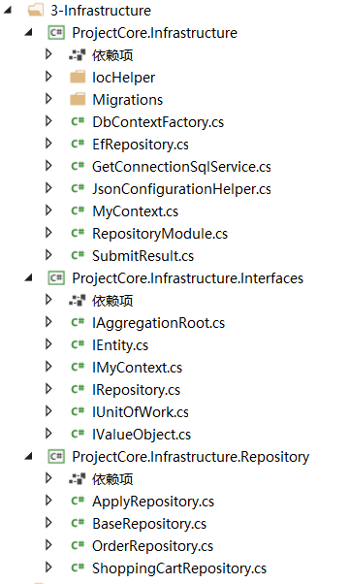Select JsonConfigurationHelper.cs file

coord(181,189)
